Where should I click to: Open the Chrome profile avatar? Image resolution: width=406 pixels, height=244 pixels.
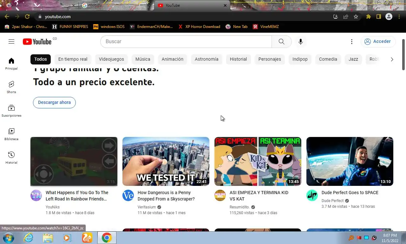click(x=389, y=17)
